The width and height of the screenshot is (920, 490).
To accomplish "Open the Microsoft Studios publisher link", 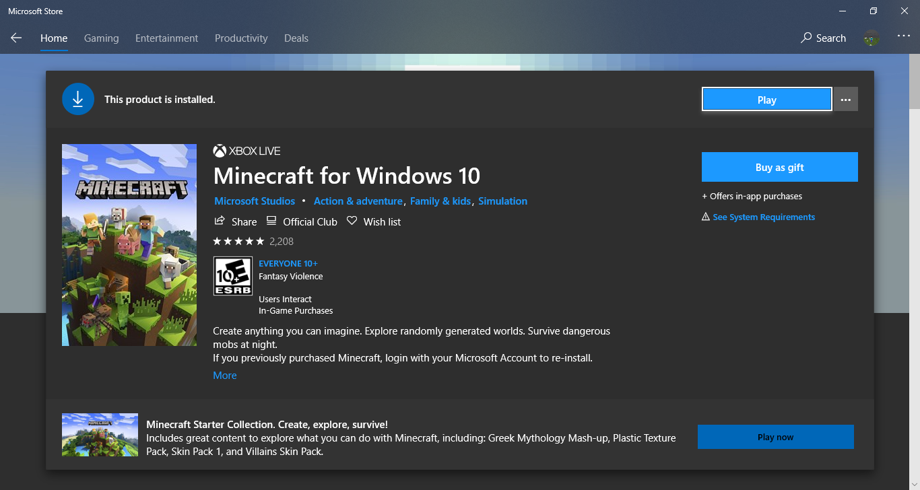I will pyautogui.click(x=255, y=201).
